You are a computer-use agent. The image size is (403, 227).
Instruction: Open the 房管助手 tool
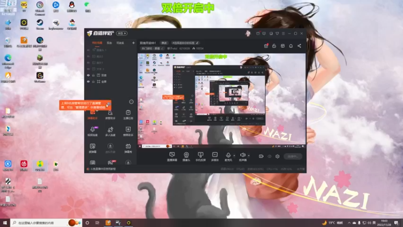point(110,115)
